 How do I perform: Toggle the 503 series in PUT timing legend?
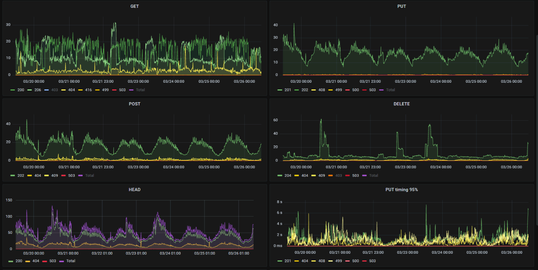pos(372,261)
